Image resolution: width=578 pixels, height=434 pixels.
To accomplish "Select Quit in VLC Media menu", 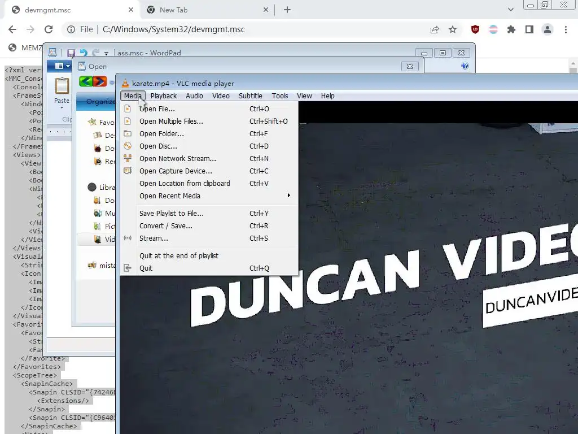I will pyautogui.click(x=209, y=268).
